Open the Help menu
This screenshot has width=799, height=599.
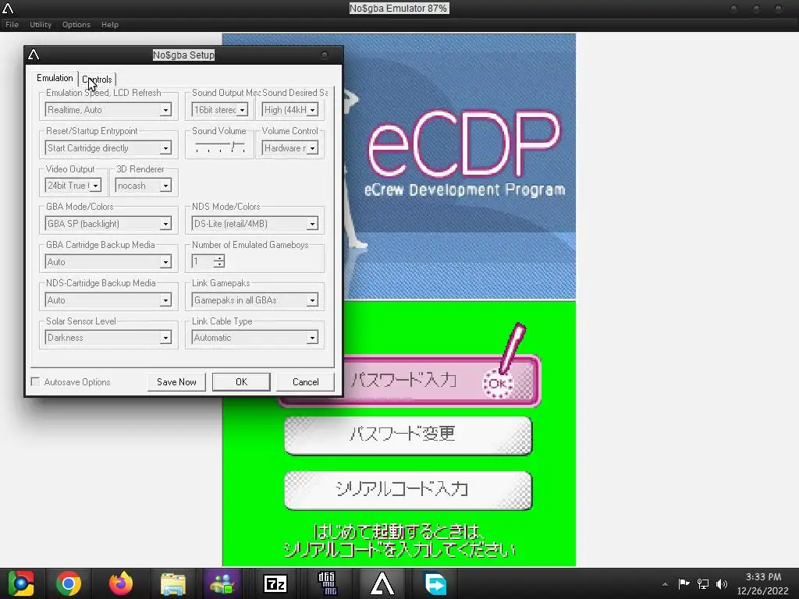[109, 24]
